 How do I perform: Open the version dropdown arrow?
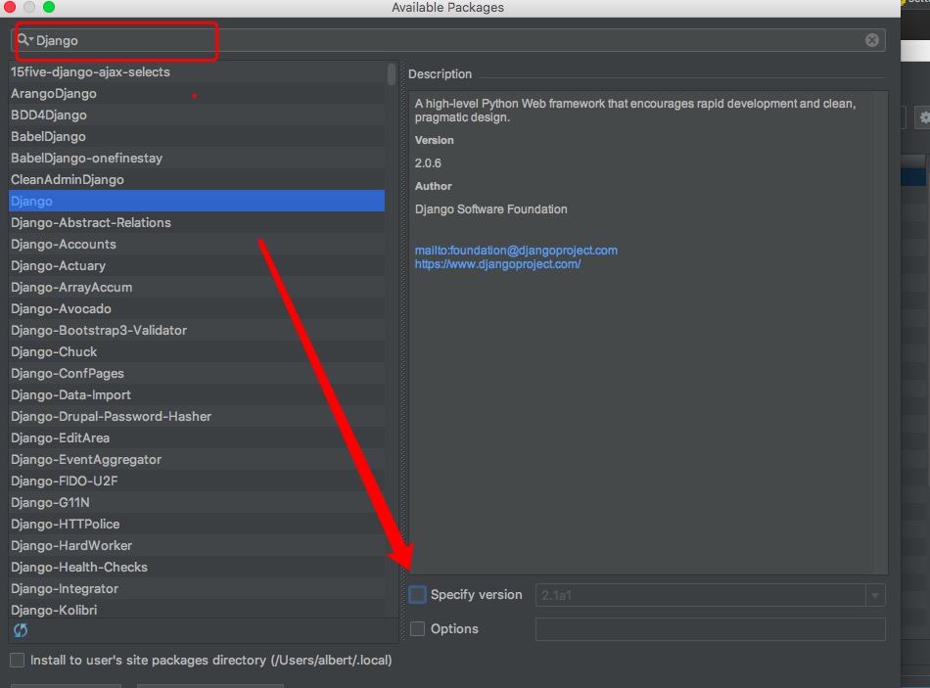point(875,595)
